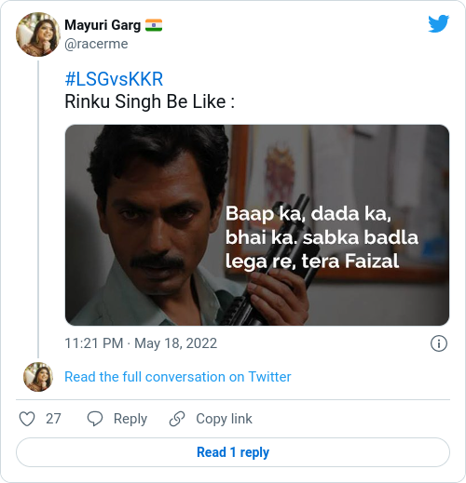Open the #LSGvsKKR hashtag
The height and width of the screenshot is (483, 466).
pyautogui.click(x=114, y=79)
